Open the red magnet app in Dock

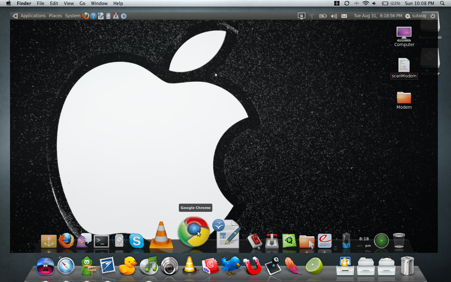tap(252, 266)
